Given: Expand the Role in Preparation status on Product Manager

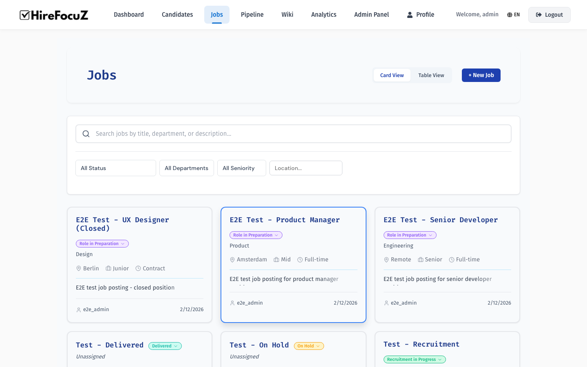Looking at the screenshot, I should 256,235.
